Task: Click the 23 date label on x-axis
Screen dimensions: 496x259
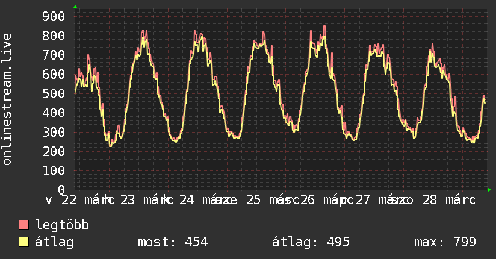Action: pos(128,200)
